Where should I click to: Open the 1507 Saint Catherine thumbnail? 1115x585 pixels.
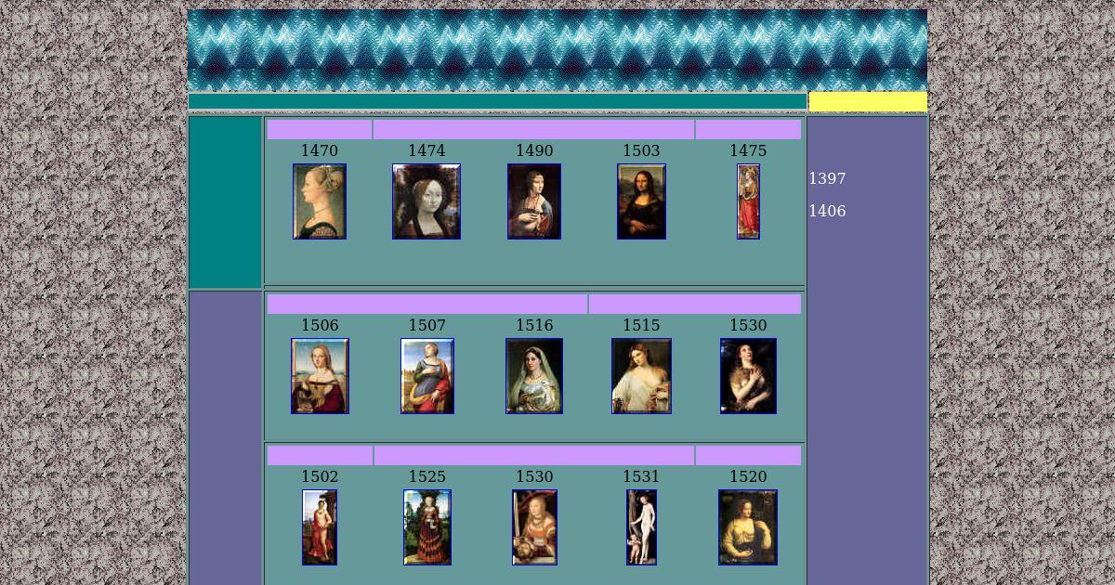tap(427, 376)
